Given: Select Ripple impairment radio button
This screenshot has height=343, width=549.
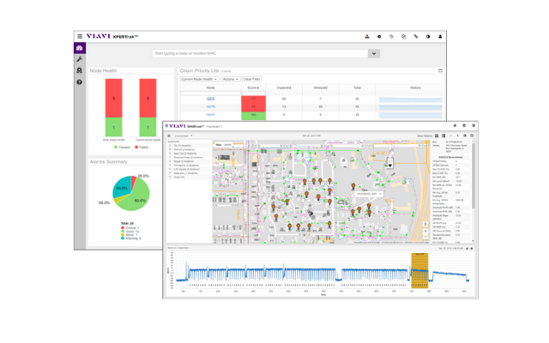Looking at the screenshot, I should [170, 161].
